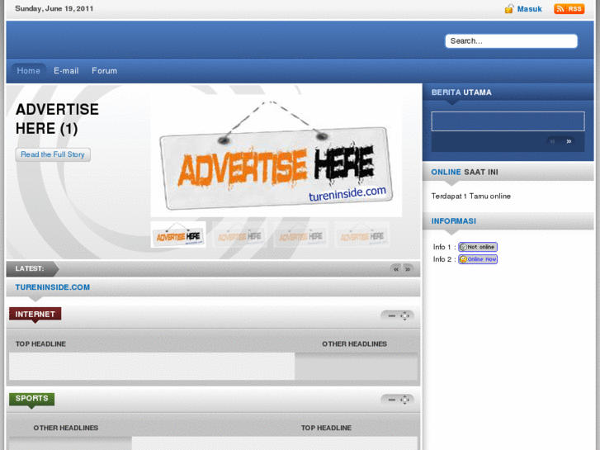This screenshot has height=450, width=600.
Task: Click the Info 1 Not online status badge
Action: [478, 247]
